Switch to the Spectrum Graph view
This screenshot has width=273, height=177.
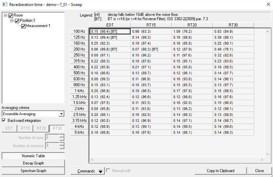coord(33,170)
